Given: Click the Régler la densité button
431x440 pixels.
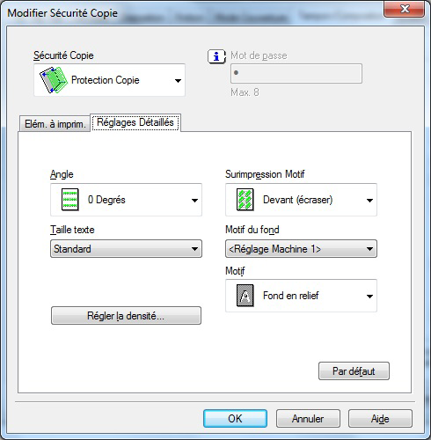Looking at the screenshot, I should click(126, 316).
